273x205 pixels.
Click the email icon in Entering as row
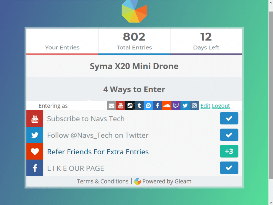point(111,106)
